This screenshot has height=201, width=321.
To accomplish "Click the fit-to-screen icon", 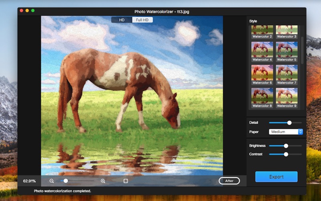I will (x=126, y=181).
